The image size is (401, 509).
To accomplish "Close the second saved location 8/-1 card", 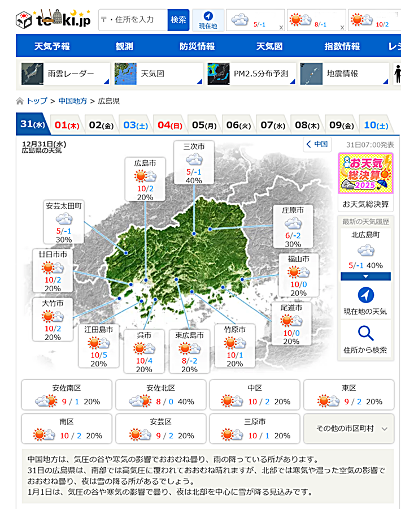I will (x=342, y=27).
